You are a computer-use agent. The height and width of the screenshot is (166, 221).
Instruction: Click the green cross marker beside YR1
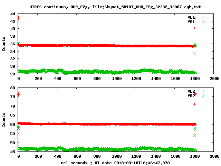(x=203, y=21)
